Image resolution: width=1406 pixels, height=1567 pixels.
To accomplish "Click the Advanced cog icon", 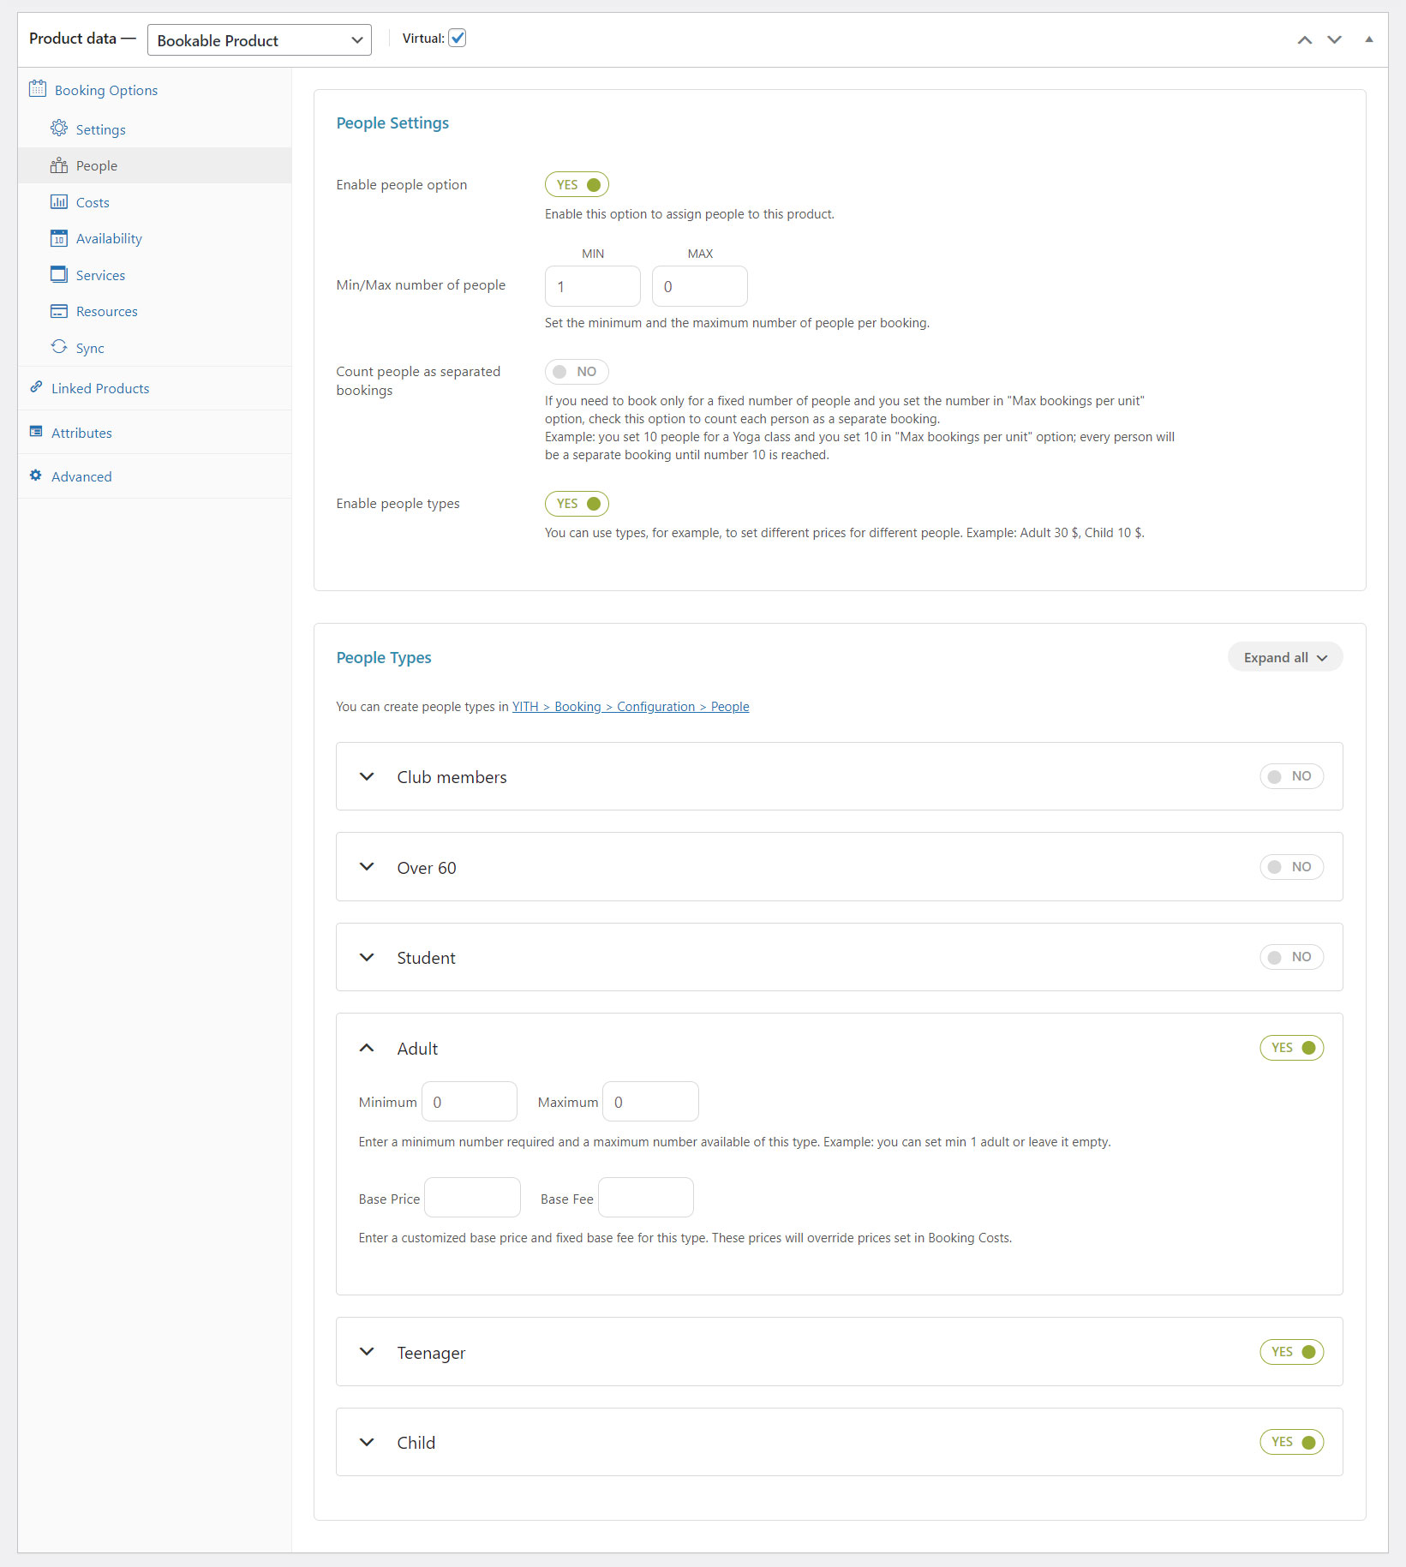I will [x=36, y=475].
